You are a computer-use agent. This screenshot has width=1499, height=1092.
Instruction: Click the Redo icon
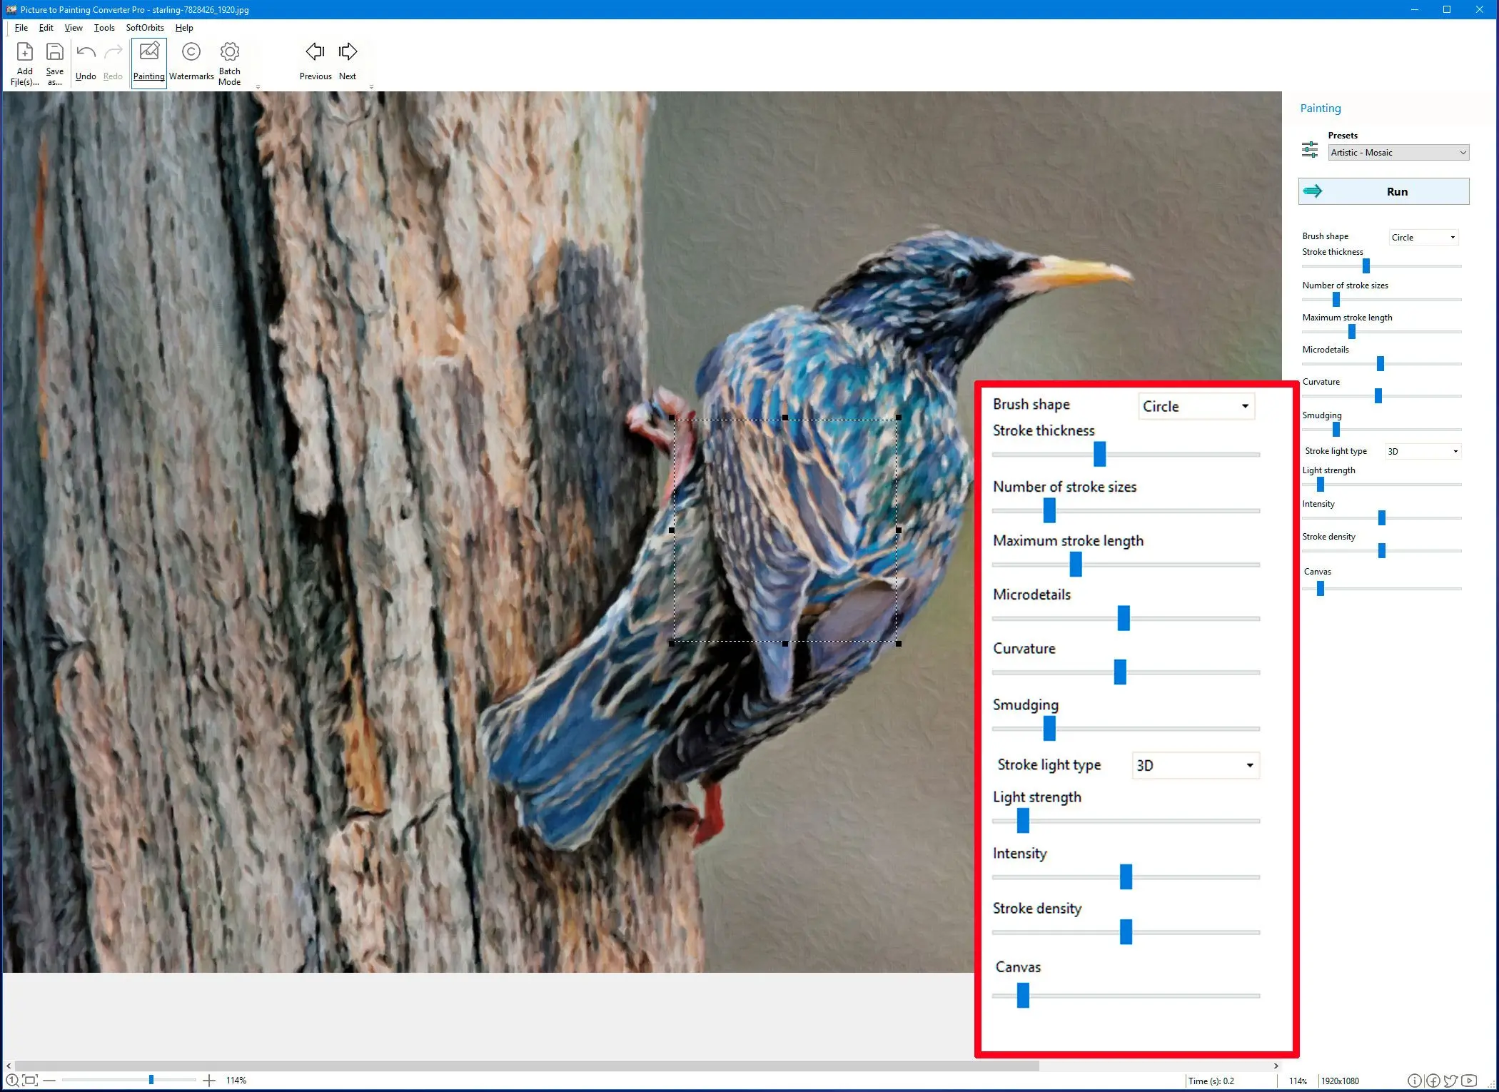(x=114, y=51)
